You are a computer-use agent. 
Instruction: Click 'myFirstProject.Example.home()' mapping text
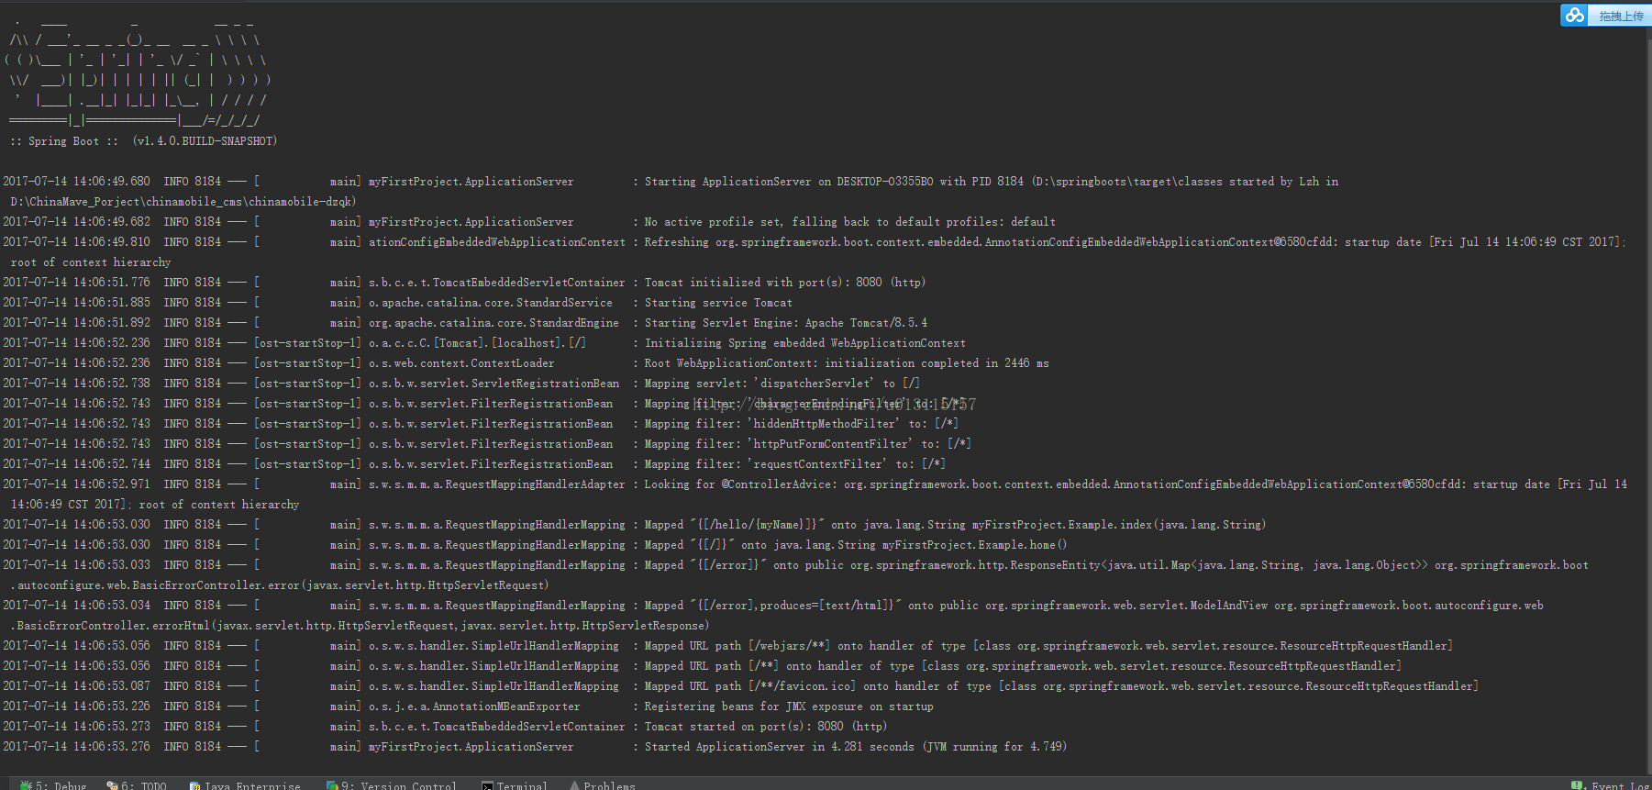click(x=974, y=545)
